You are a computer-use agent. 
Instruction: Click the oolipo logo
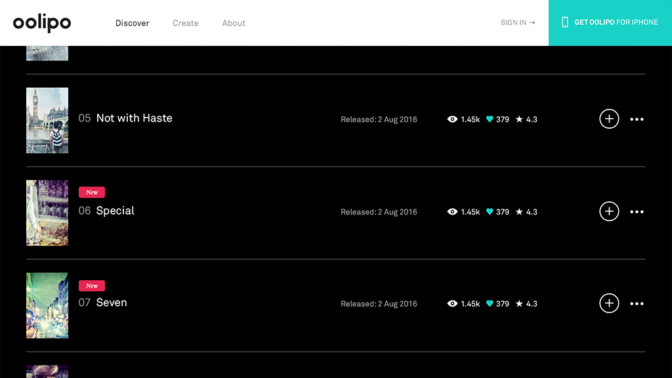click(x=42, y=23)
